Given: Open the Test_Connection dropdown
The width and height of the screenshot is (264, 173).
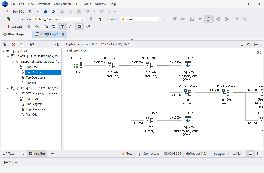Looking at the screenshot, I should pyautogui.click(x=83, y=19).
